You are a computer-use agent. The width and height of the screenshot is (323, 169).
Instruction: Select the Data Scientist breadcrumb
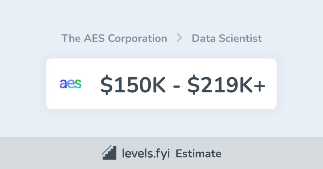click(227, 38)
